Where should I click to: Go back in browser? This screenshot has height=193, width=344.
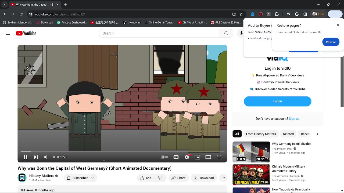[5, 14]
